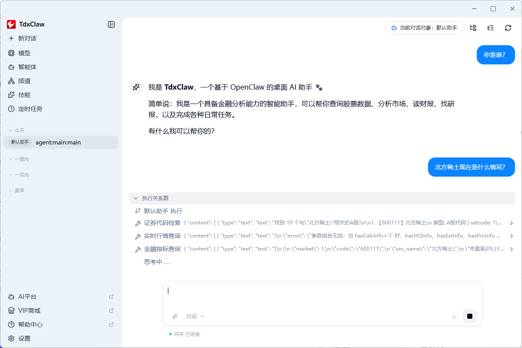522x348 pixels.
Task: Click the clock icon beside 定时任务
Action: click(x=11, y=109)
